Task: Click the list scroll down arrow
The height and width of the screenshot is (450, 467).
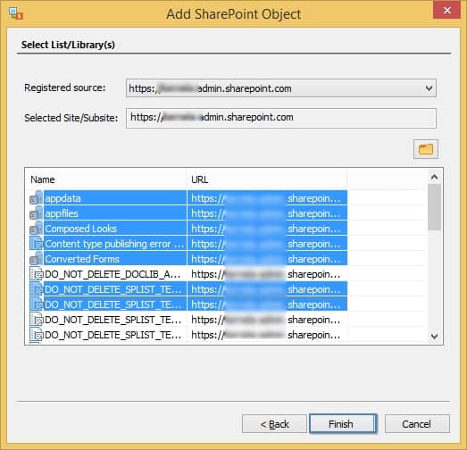Action: tap(434, 336)
